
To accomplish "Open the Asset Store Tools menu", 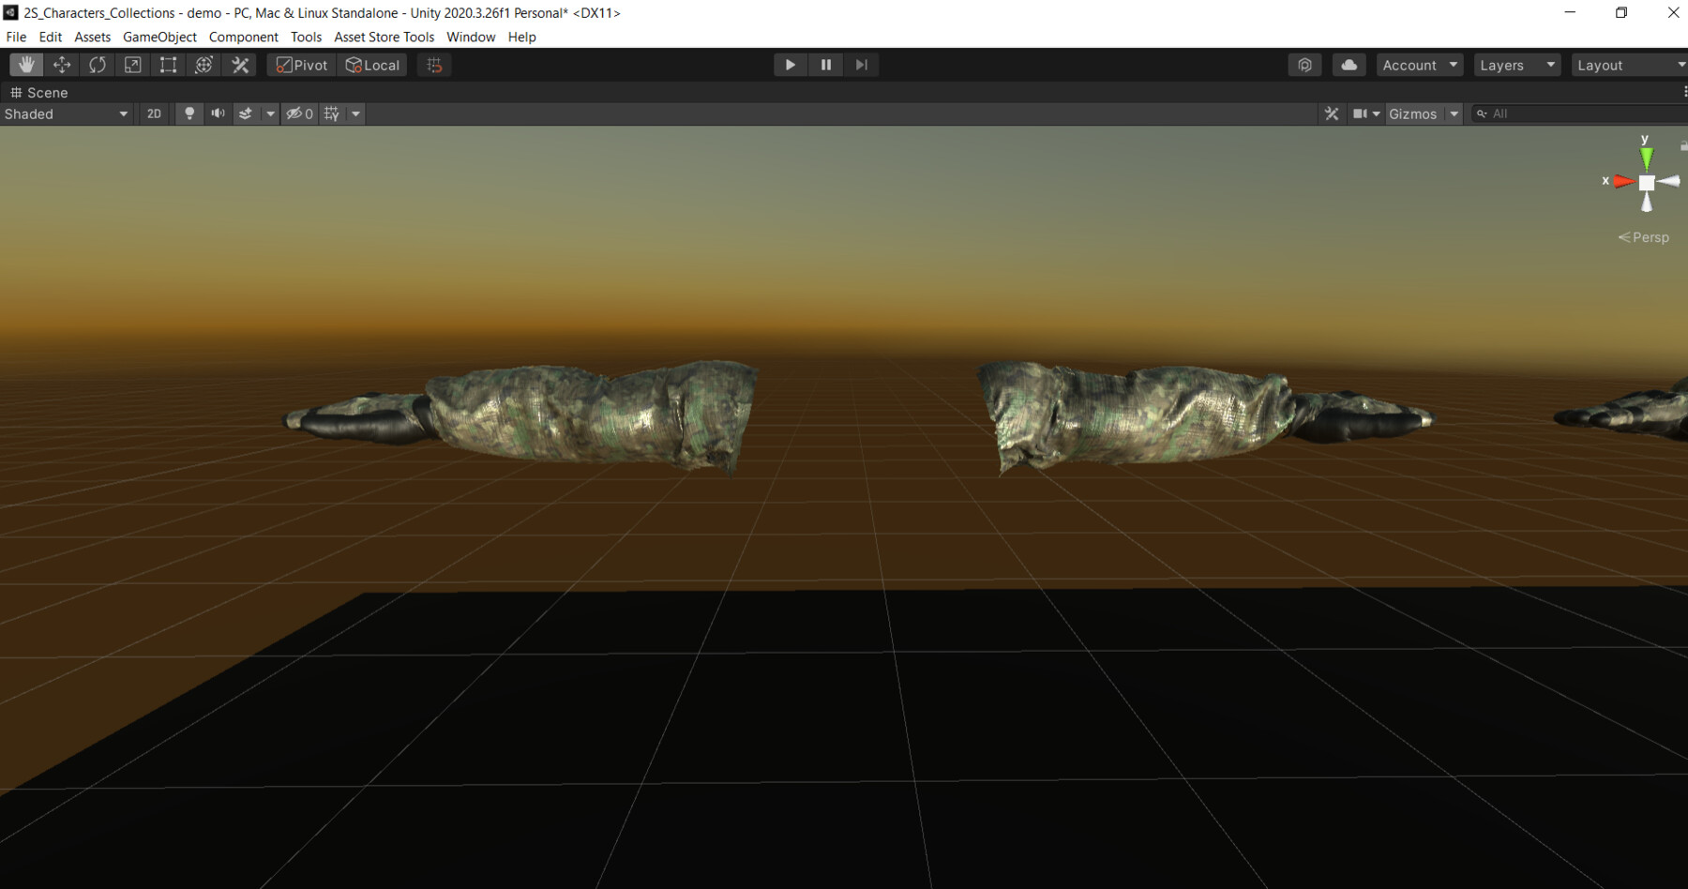I will (384, 37).
